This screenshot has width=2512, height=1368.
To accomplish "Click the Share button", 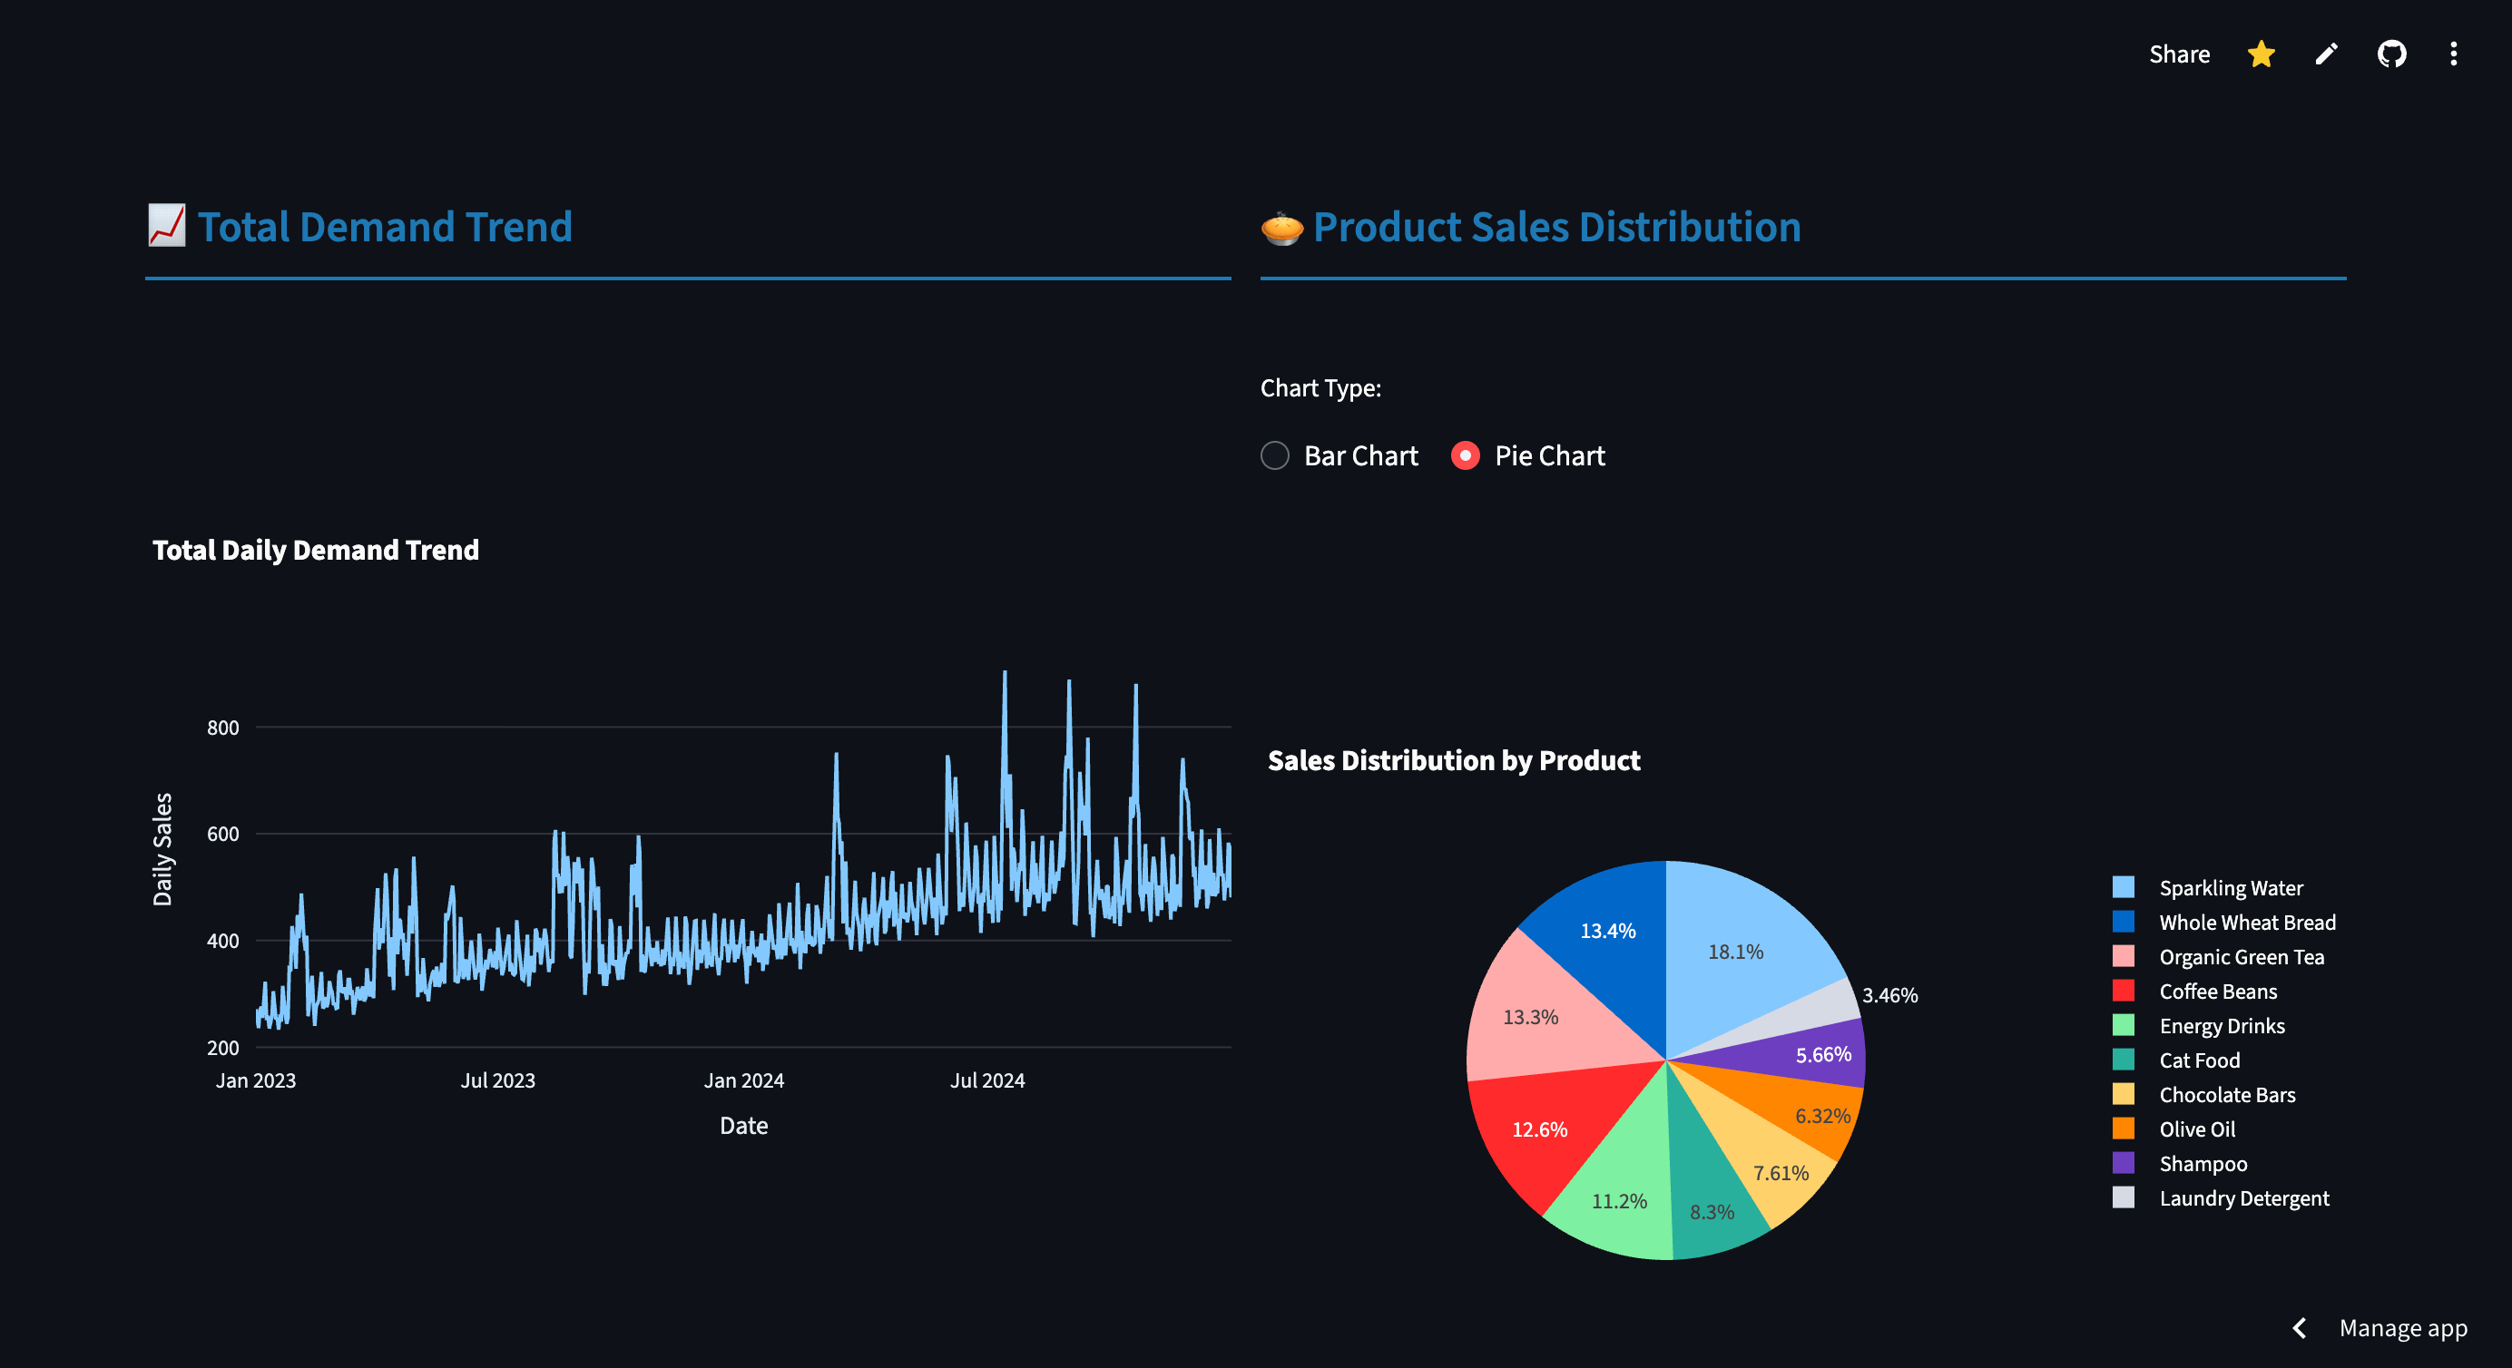I will 2179,54.
